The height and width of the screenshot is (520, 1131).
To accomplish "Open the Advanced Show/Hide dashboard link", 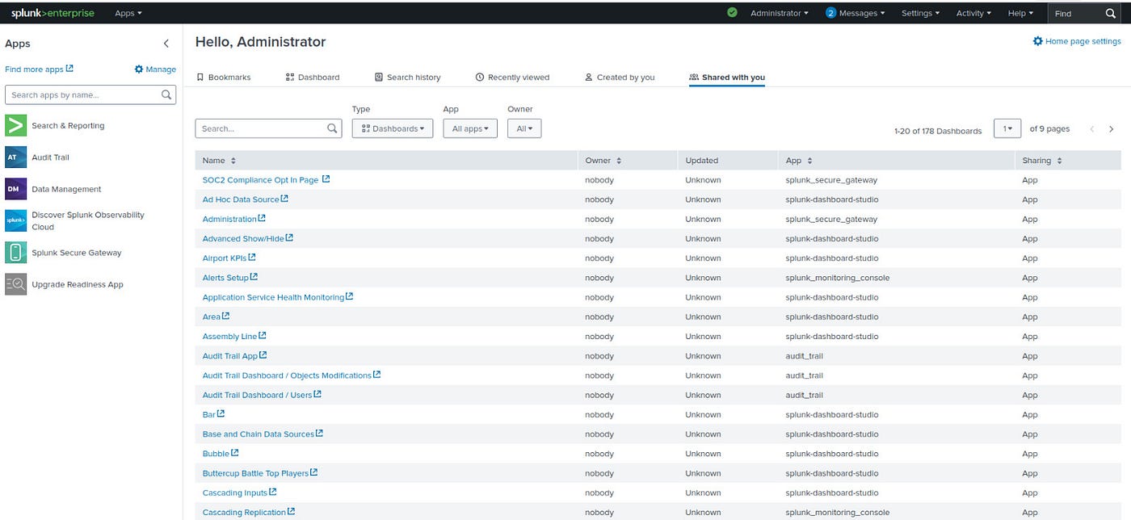I will coord(243,238).
